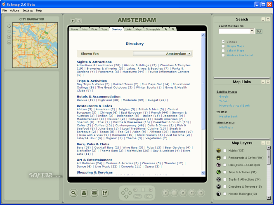
Task: Click the search text input field
Action: pyautogui.click(x=234, y=31)
